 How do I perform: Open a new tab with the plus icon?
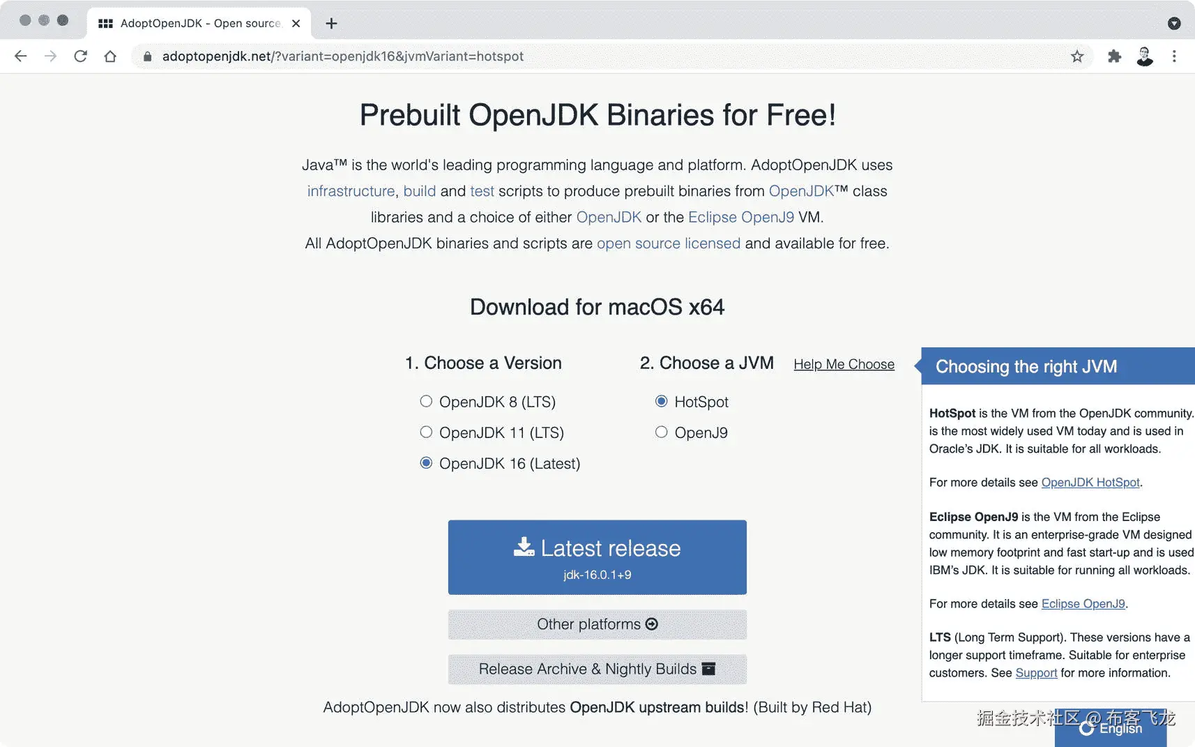click(x=331, y=24)
